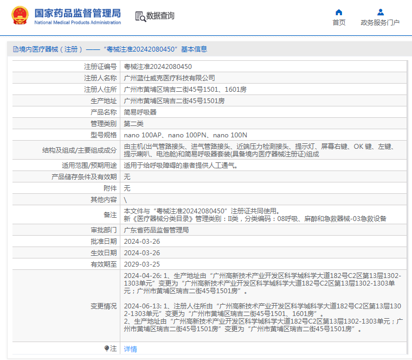Click the 审批部门 label
The width and height of the screenshot is (412, 360).
(104, 230)
